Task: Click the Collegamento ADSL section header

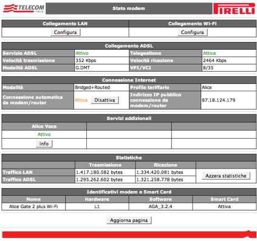Action: (x=129, y=46)
